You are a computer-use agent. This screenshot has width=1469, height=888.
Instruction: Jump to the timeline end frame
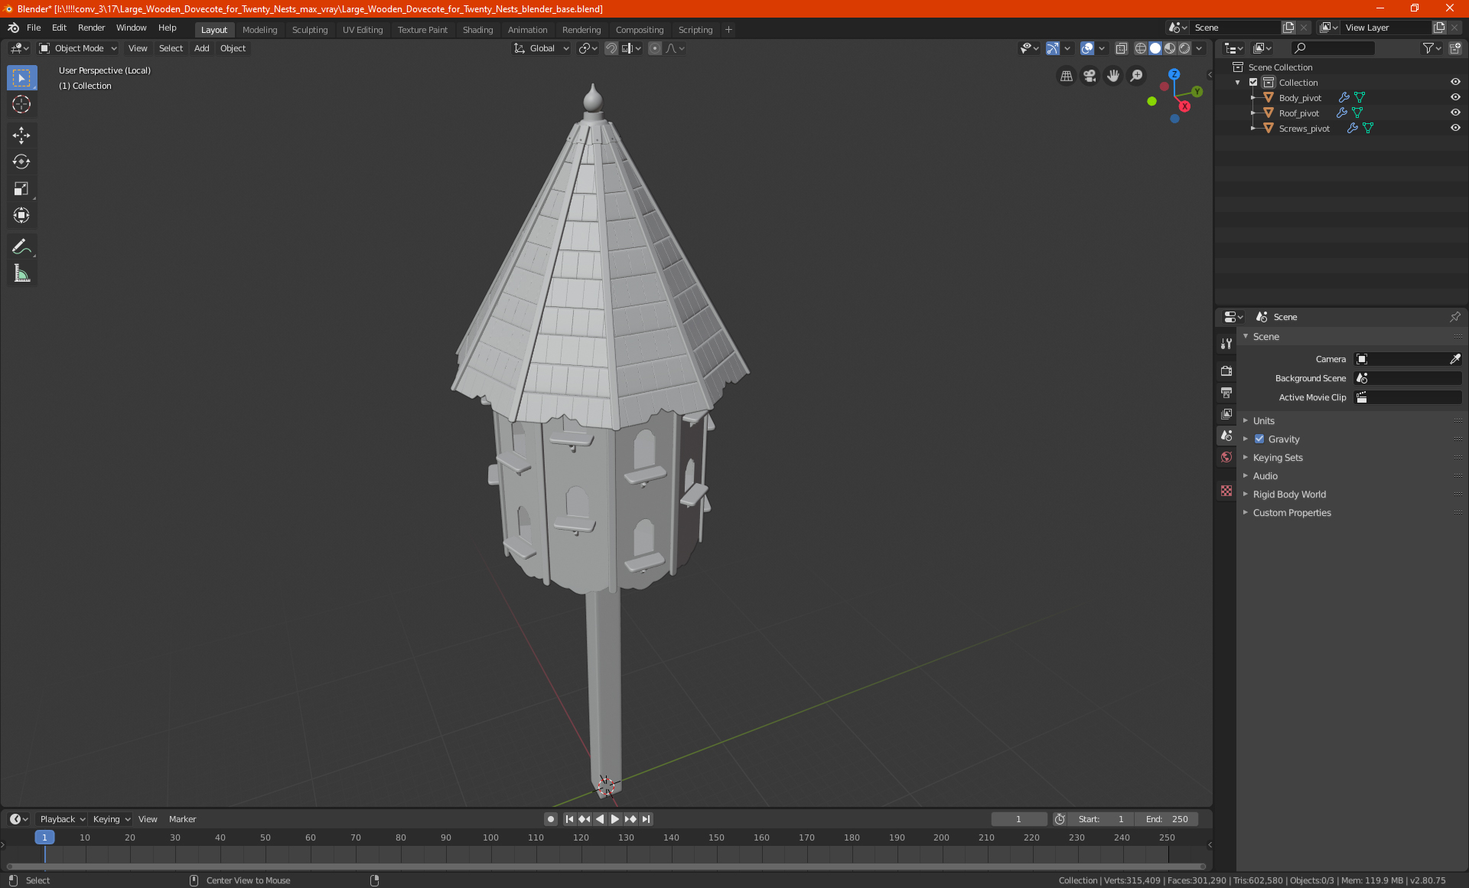point(646,819)
